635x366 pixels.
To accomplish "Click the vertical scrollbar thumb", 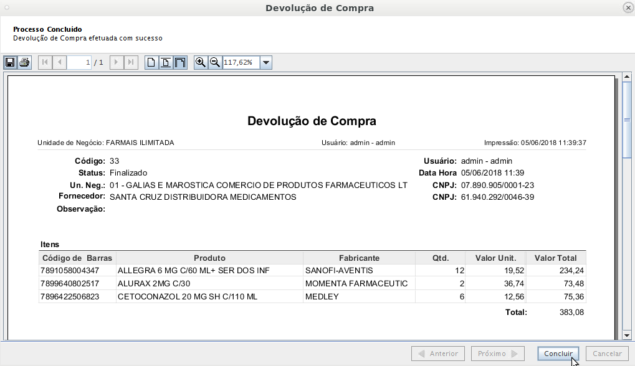I will click(627, 120).
